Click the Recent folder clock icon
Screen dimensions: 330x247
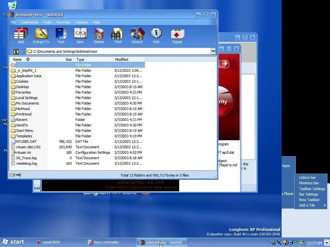pyautogui.click(x=13, y=120)
